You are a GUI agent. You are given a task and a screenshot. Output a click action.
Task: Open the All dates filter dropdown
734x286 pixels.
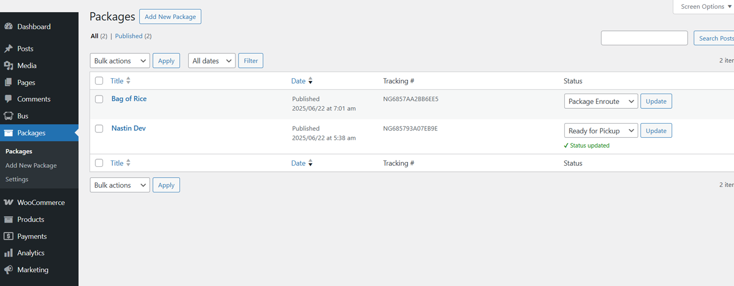[212, 61]
